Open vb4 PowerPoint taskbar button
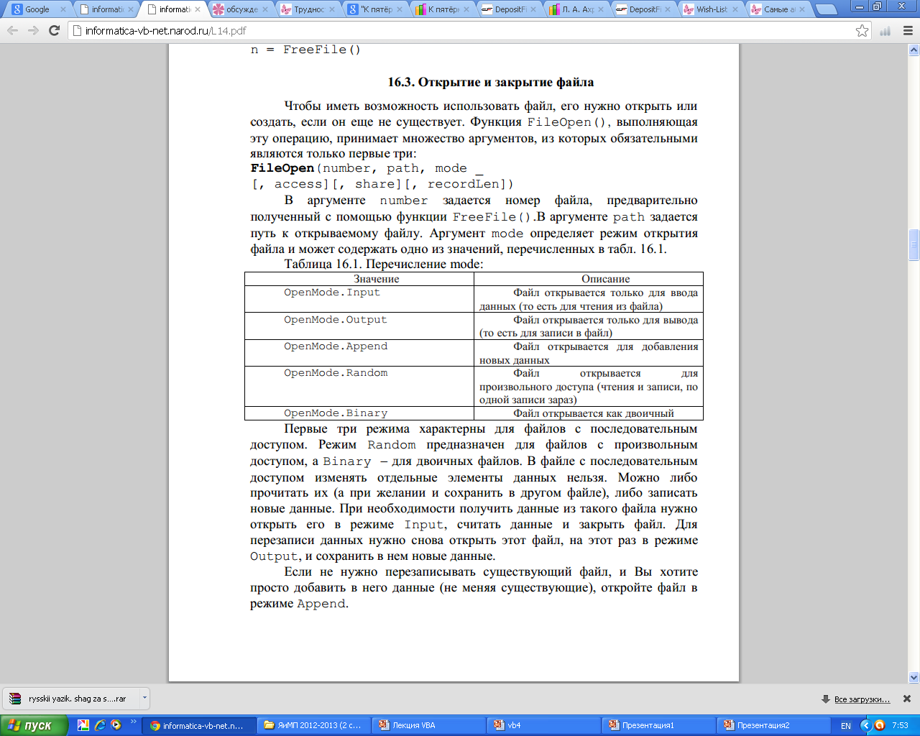This screenshot has height=736, width=920. coord(544,725)
